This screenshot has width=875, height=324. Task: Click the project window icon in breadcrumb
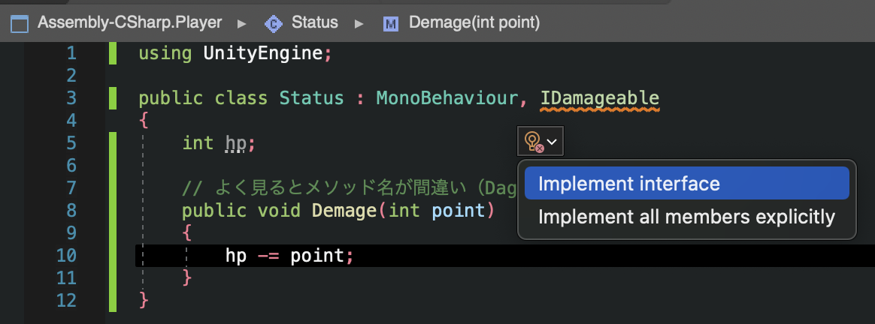tap(20, 23)
